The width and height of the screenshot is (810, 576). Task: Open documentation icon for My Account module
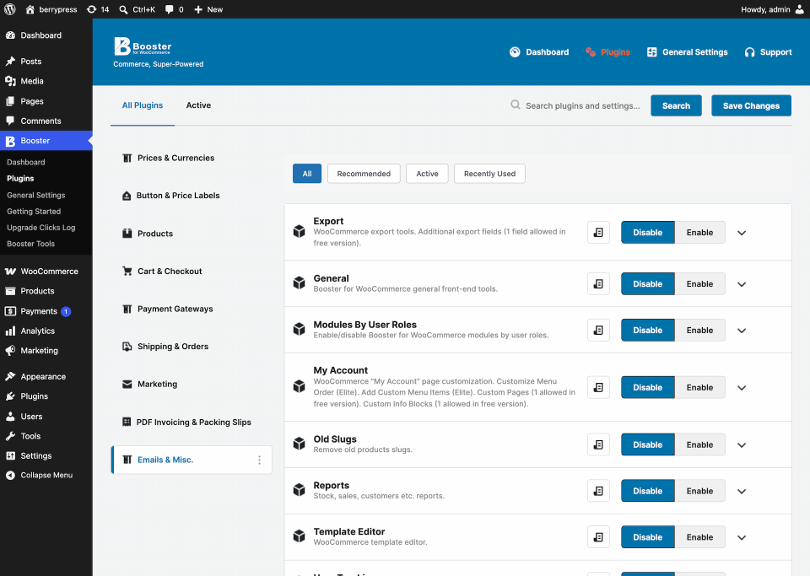[x=598, y=388]
